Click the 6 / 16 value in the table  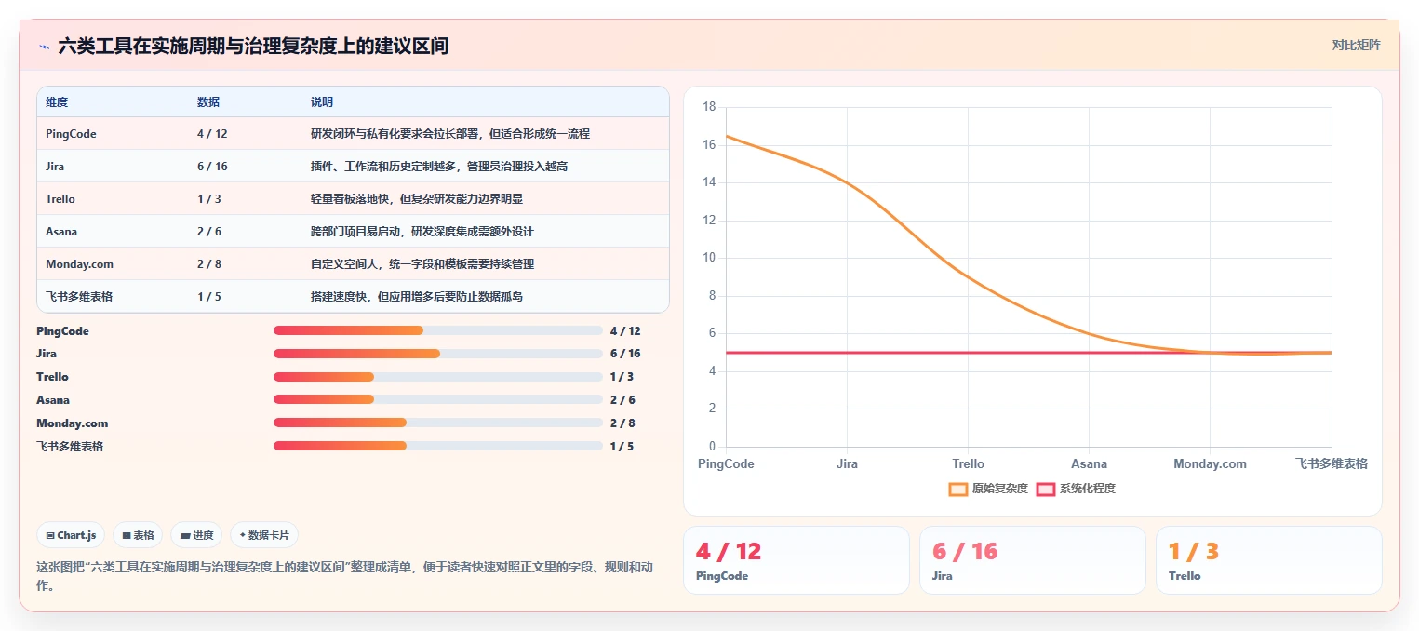(x=212, y=167)
